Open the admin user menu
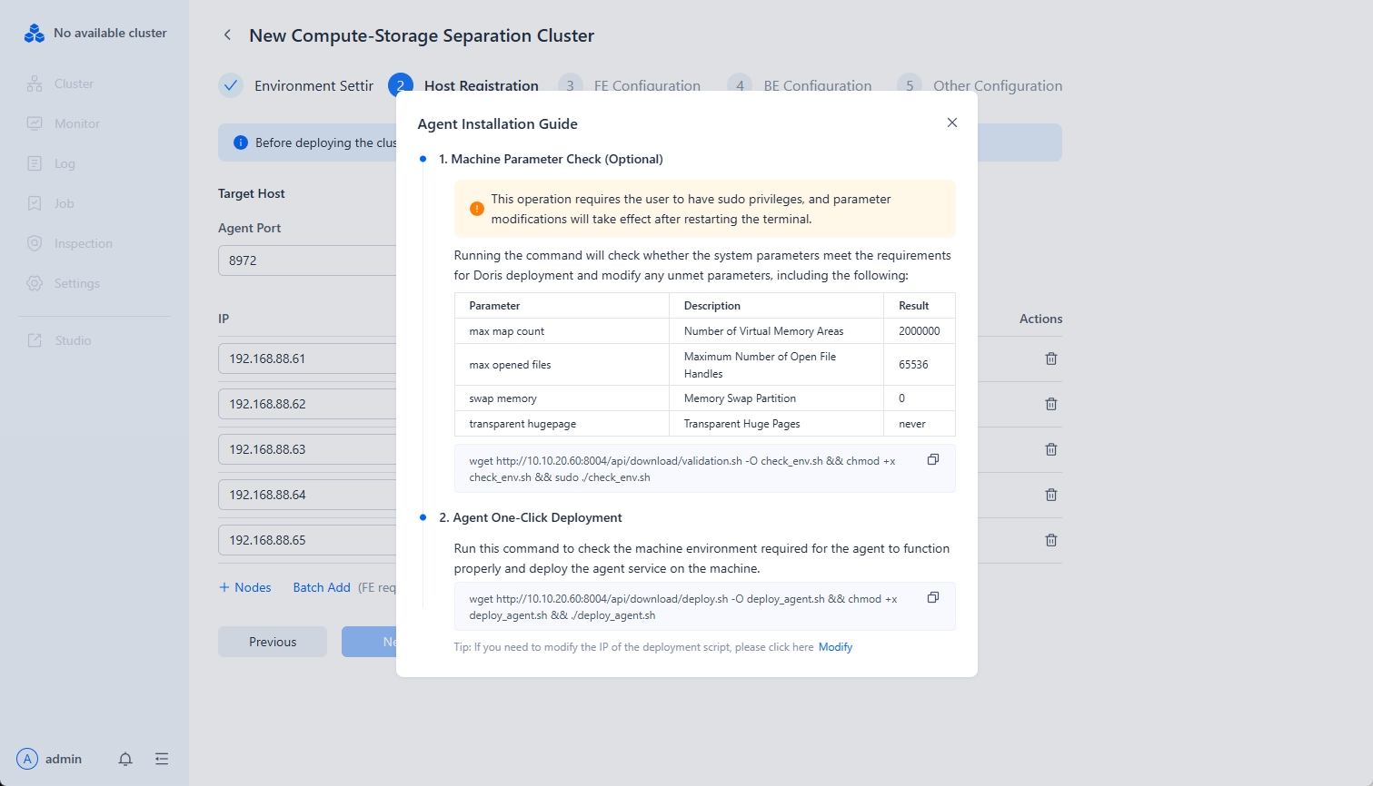The image size is (1373, 786). pos(51,759)
